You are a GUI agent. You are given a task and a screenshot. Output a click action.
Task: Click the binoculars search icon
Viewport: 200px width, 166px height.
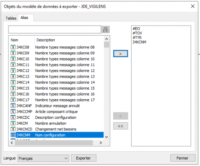pyautogui.click(x=106, y=30)
